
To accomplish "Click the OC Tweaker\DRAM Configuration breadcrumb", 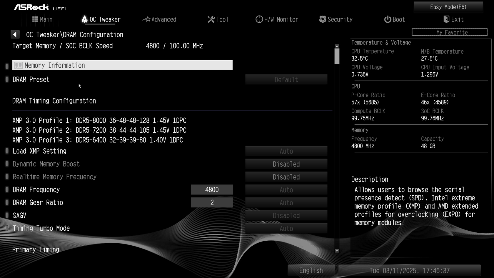I will click(x=75, y=35).
